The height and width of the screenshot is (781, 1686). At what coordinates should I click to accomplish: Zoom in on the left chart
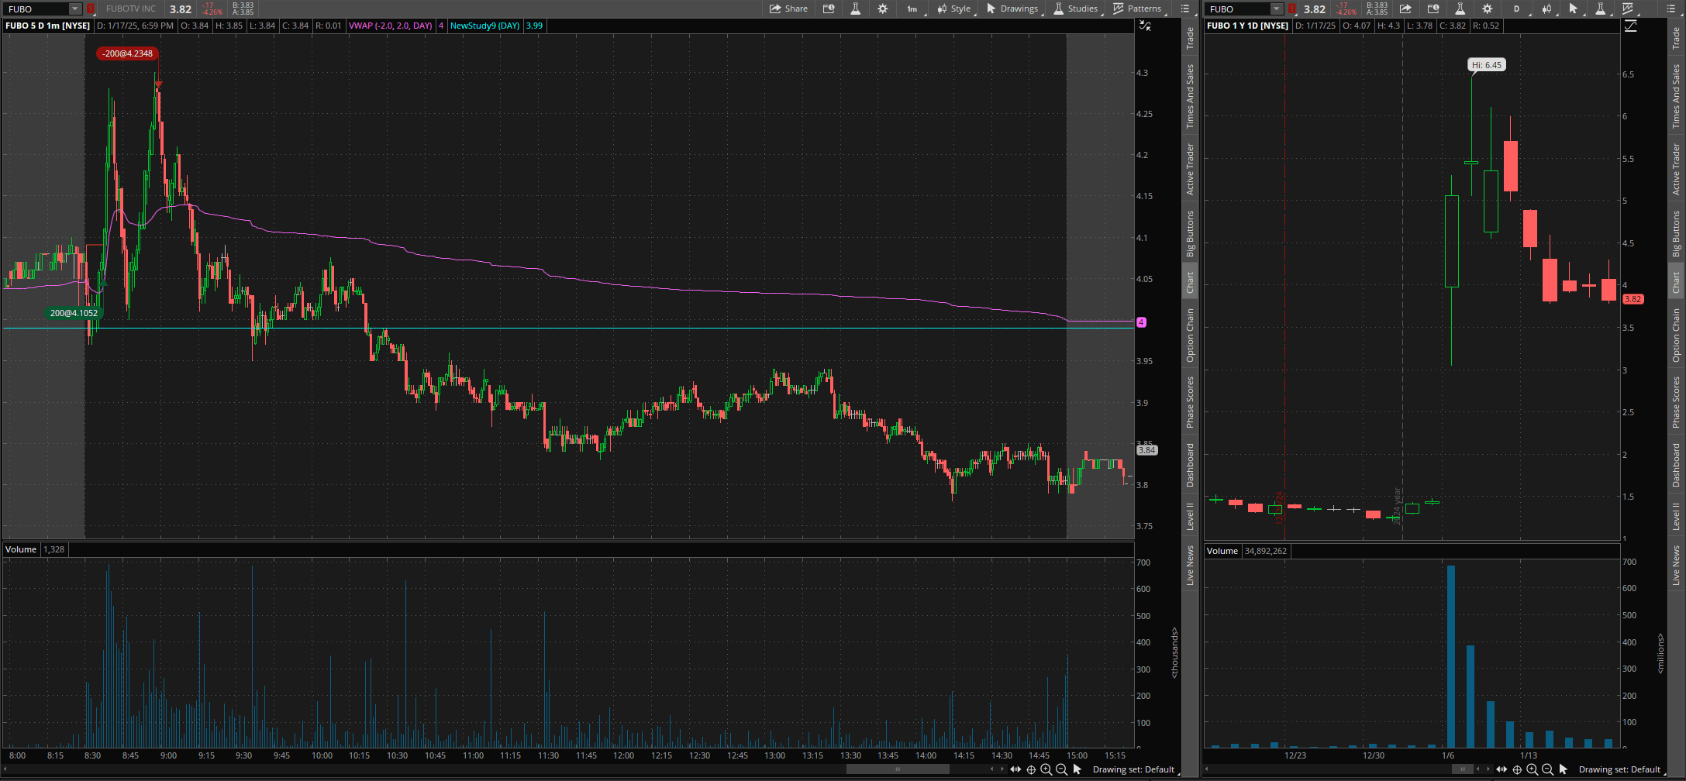(1046, 769)
